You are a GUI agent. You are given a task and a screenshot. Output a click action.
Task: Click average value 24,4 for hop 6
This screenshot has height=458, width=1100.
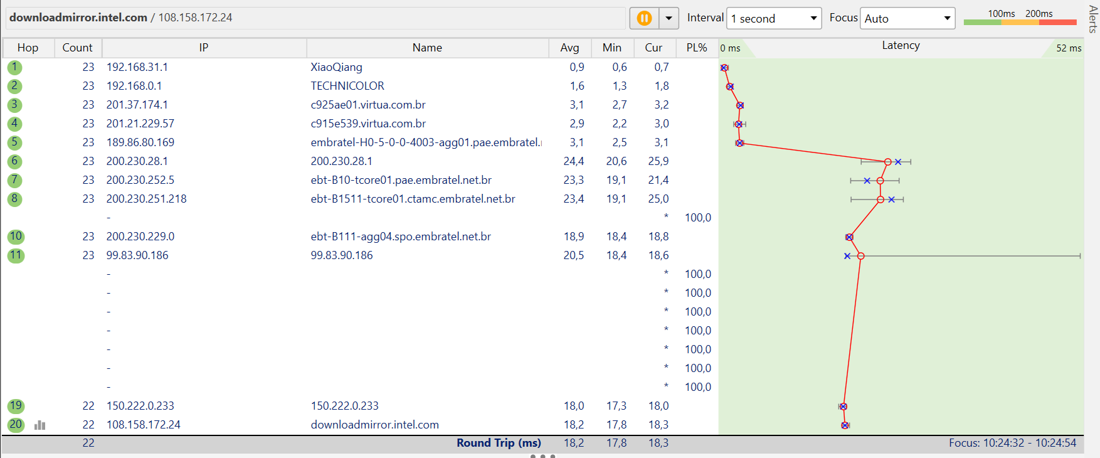[x=573, y=161]
